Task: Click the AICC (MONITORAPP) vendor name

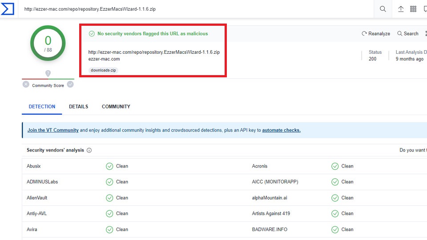Action: pos(275,182)
